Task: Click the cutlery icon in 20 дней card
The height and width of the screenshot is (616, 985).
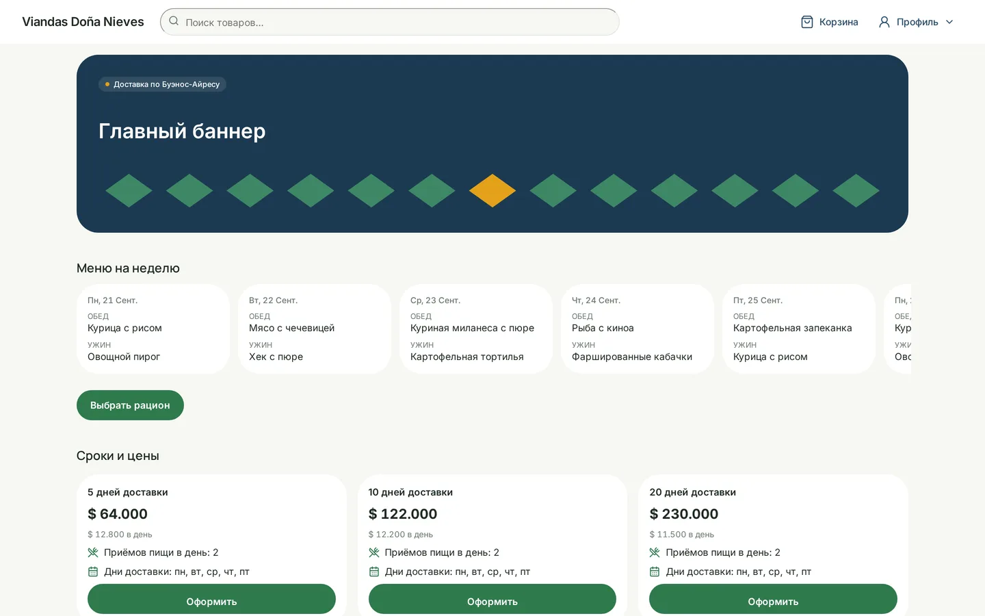Action: tap(655, 552)
